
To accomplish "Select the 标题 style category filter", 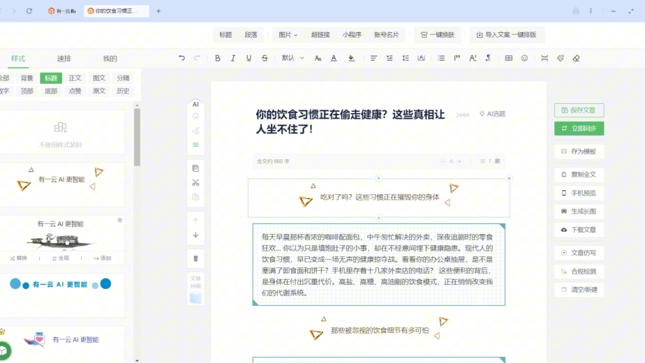I will (51, 78).
